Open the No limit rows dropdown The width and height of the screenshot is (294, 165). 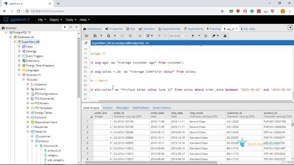[x=178, y=36]
